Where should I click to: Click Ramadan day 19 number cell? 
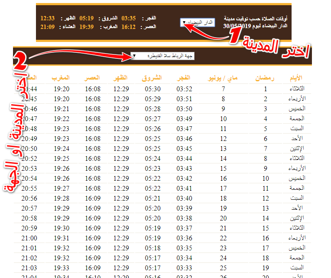[266, 268]
